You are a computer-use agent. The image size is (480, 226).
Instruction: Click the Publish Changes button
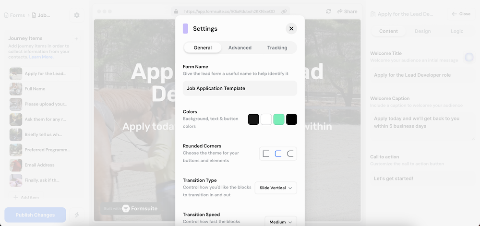coord(35,215)
